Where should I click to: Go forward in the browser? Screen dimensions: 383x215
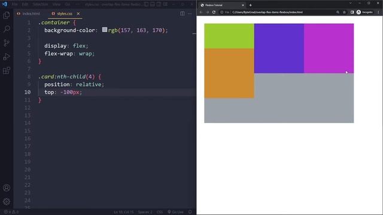(208, 12)
